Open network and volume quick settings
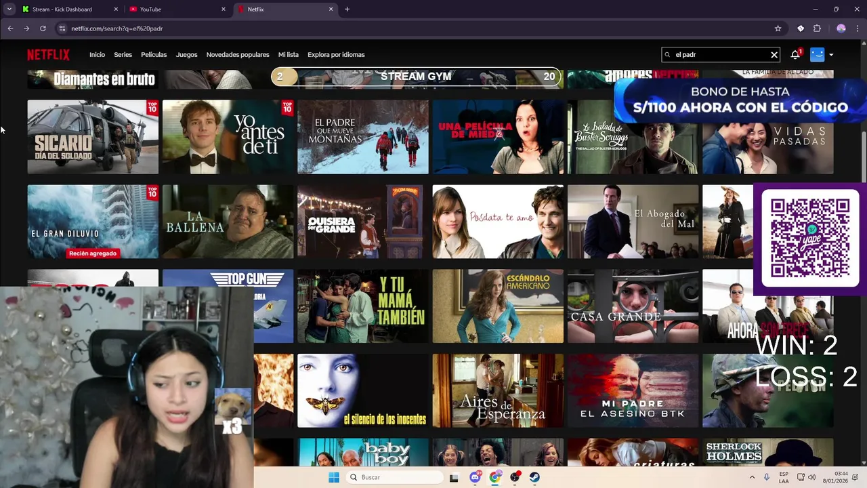This screenshot has width=867, height=488. pyautogui.click(x=806, y=477)
